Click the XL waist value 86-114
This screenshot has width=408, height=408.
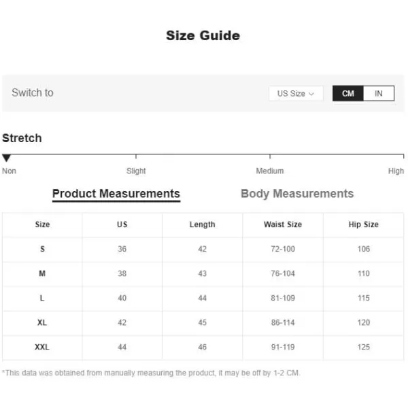click(283, 322)
